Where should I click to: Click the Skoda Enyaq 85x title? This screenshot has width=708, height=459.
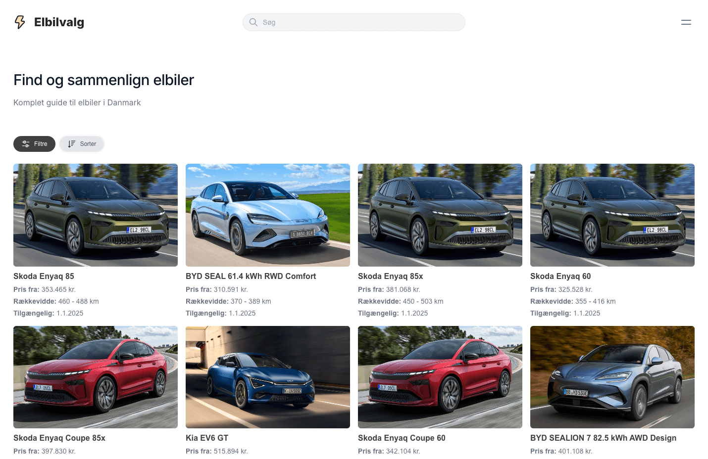click(x=390, y=276)
